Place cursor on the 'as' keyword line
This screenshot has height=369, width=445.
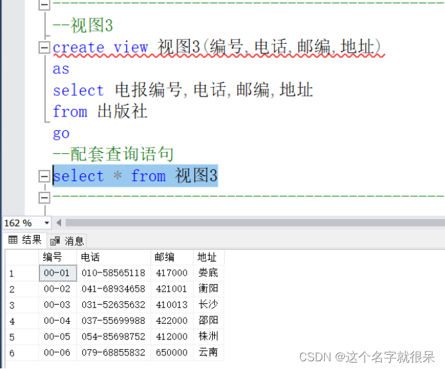point(60,69)
